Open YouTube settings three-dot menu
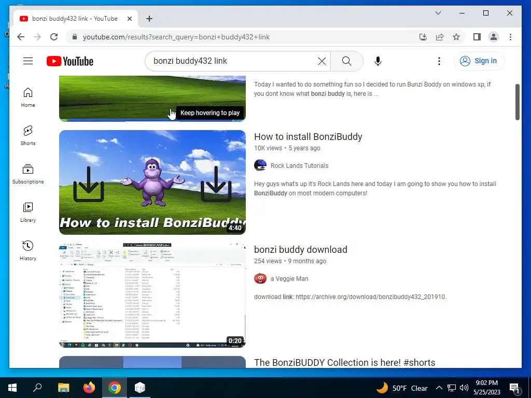Image resolution: width=531 pixels, height=398 pixels. pyautogui.click(x=439, y=61)
